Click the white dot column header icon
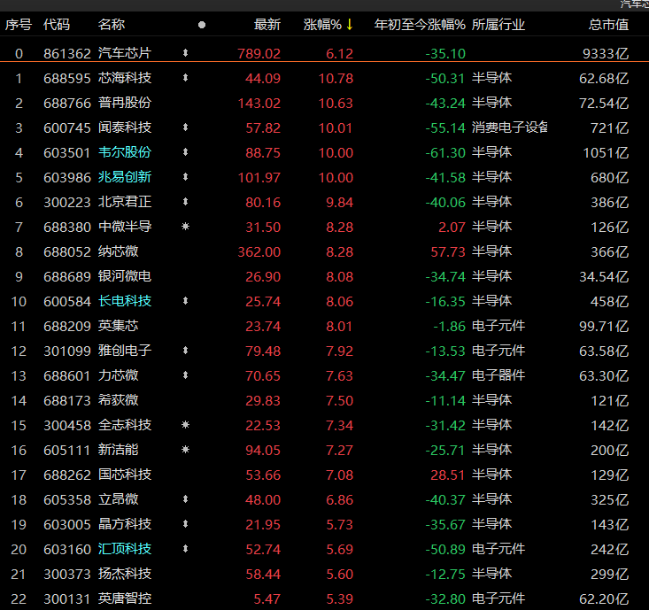Viewport: 649px width, 610px height. (x=202, y=25)
